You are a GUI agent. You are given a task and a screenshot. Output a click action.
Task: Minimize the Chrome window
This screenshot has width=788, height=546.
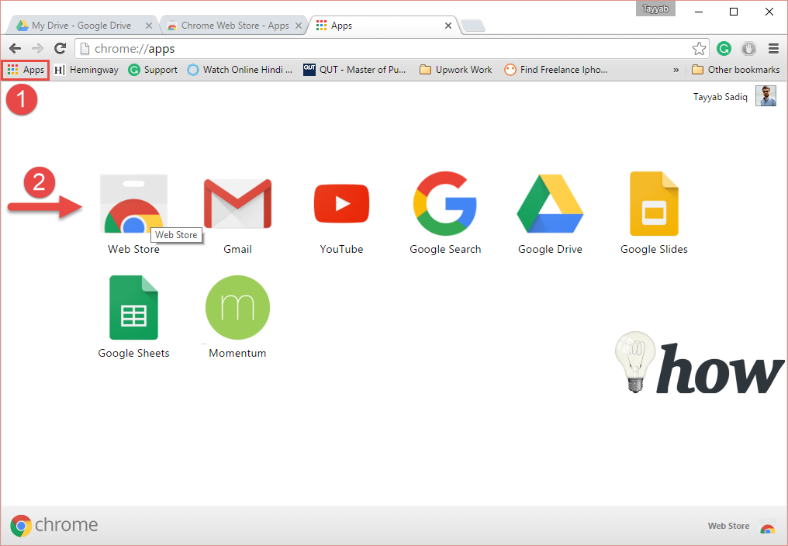[x=699, y=12]
